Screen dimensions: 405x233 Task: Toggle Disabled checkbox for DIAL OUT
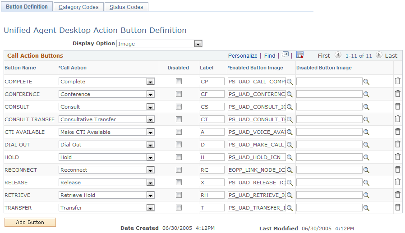point(179,145)
